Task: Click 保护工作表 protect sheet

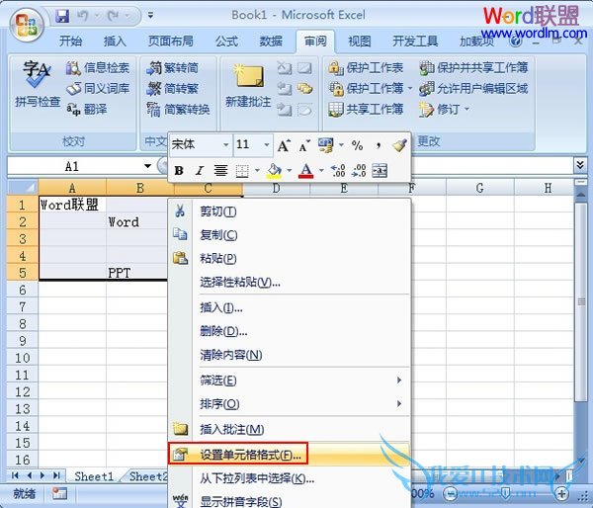Action: click(x=366, y=68)
